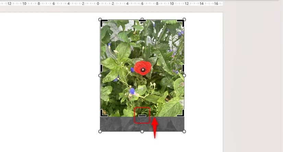Screen dimensions: 283x152
Task: Click the bottom-left round sizing handle
Action: pyautogui.click(x=100, y=132)
